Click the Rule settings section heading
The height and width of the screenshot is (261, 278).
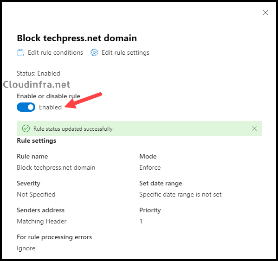click(37, 141)
